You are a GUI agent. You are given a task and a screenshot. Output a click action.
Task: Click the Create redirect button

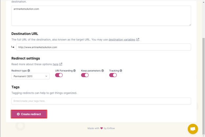[29, 114]
